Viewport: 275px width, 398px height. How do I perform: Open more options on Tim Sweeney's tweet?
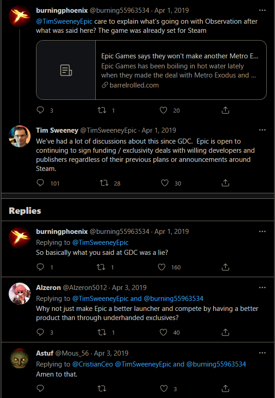[x=262, y=130]
